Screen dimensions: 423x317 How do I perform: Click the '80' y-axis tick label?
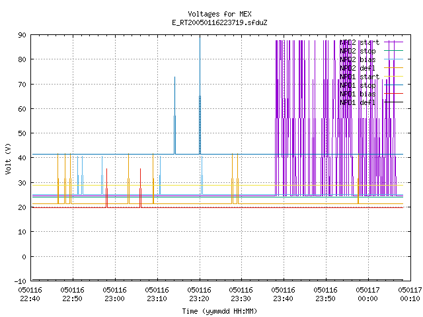point(22,59)
